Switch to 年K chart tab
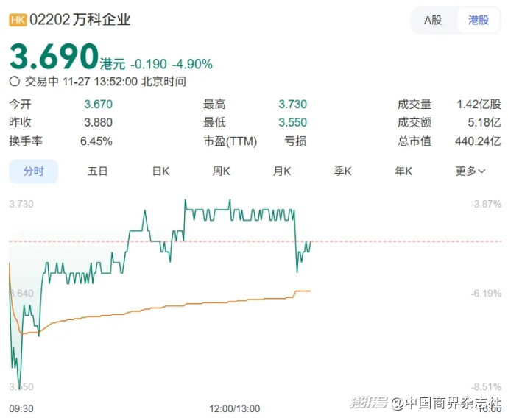508x418 pixels. point(403,171)
